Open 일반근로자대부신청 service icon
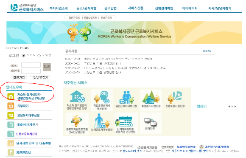 pyautogui.click(x=126, y=99)
